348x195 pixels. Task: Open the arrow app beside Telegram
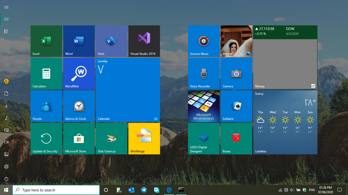(x=156, y=190)
